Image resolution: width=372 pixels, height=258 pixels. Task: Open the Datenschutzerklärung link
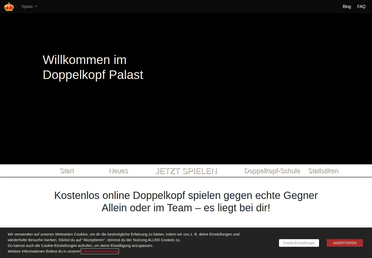coord(100,251)
